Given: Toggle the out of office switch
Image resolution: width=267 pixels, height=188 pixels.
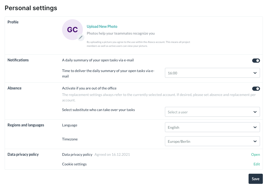Looking at the screenshot, I should point(256,89).
